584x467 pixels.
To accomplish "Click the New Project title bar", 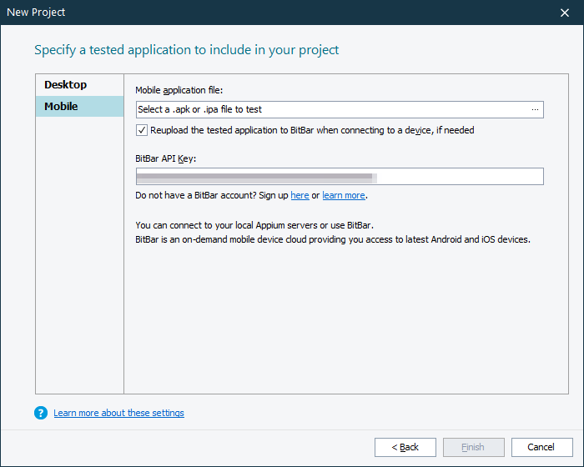I will (x=250, y=13).
